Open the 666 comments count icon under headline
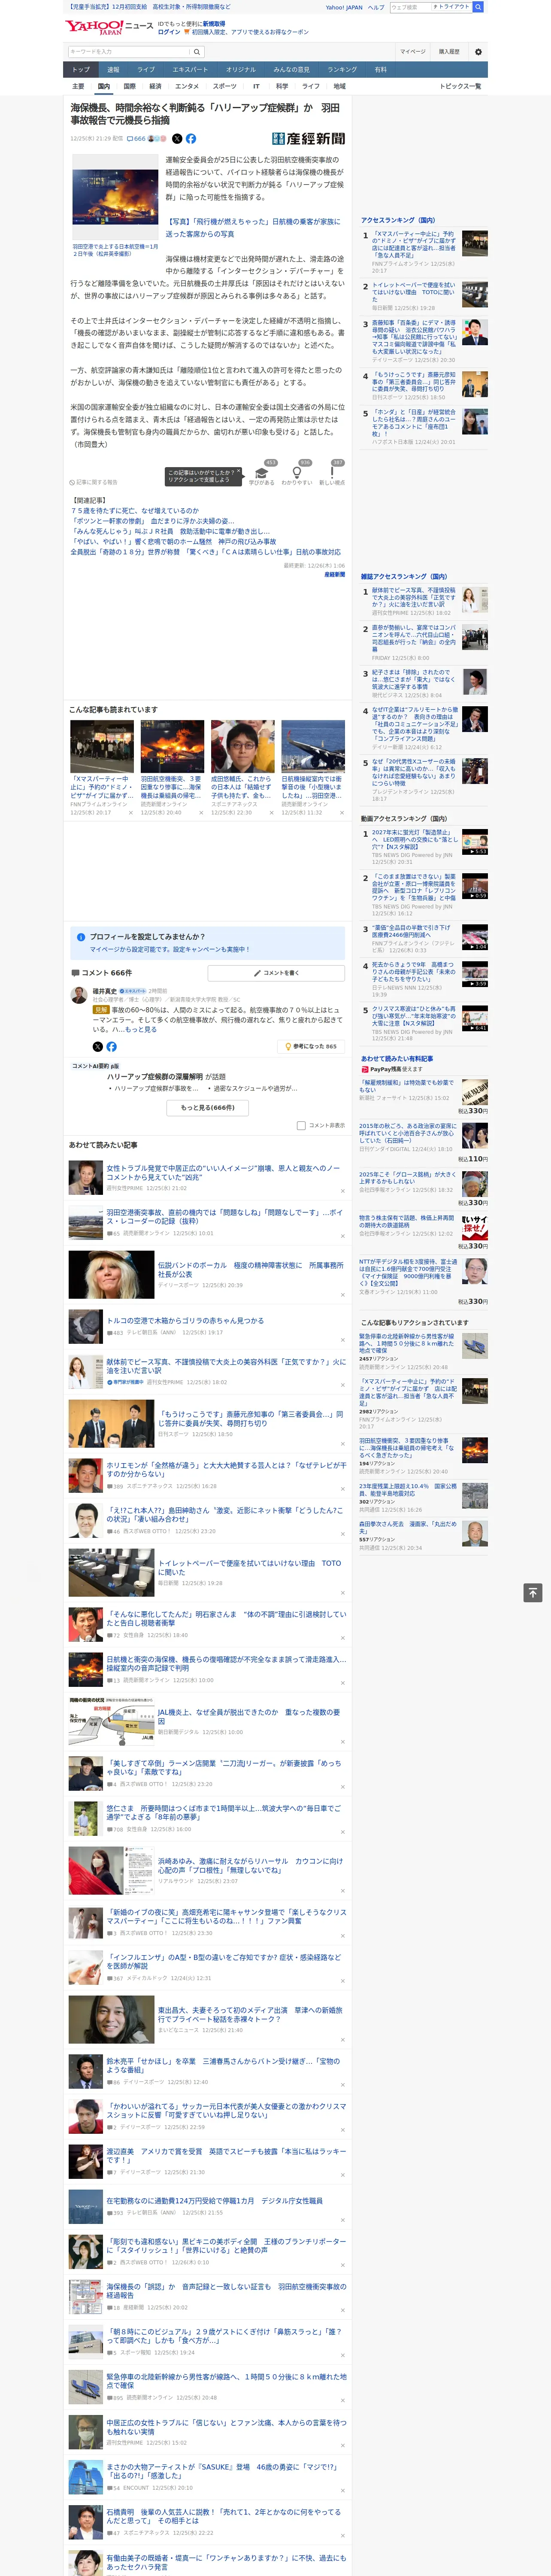 [136, 139]
